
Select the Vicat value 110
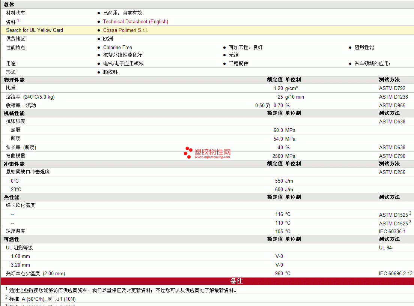tap(279, 223)
